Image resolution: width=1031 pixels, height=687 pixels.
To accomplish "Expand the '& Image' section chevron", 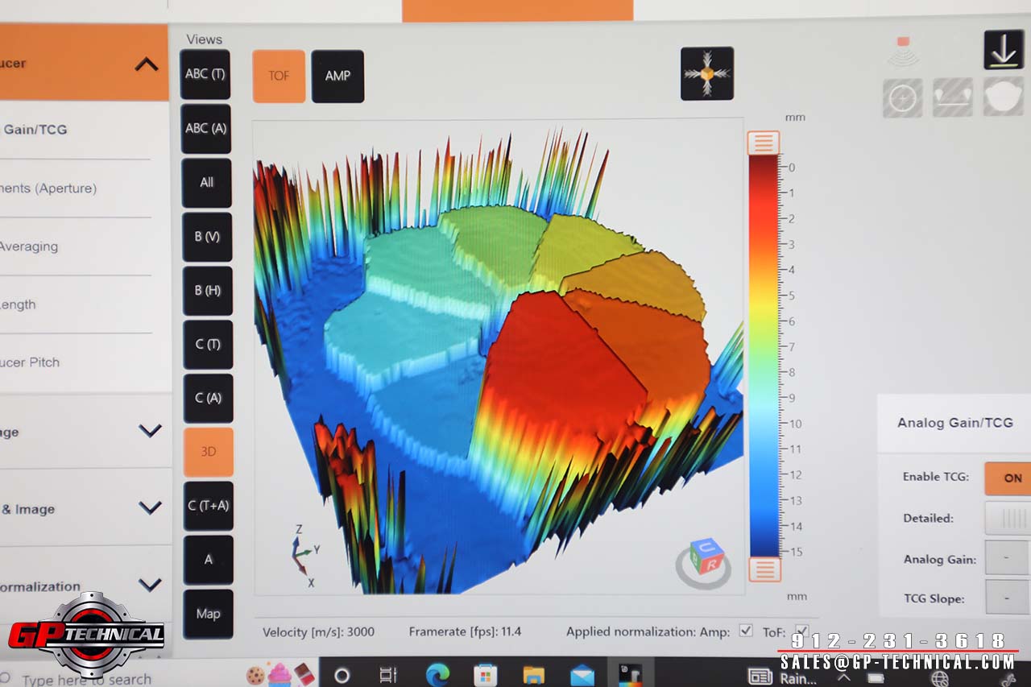I will [x=150, y=507].
